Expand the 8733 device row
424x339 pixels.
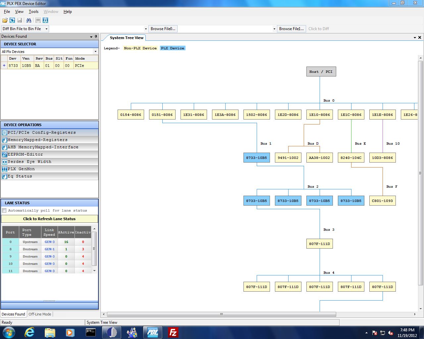[x=4, y=66]
